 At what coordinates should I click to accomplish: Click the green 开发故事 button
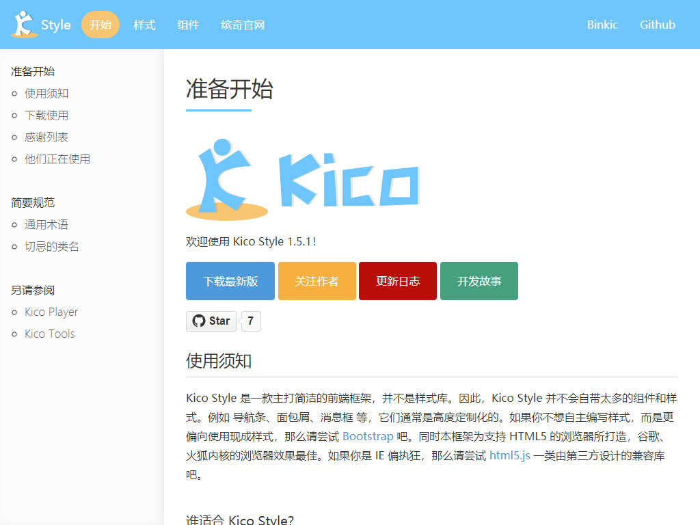click(479, 281)
